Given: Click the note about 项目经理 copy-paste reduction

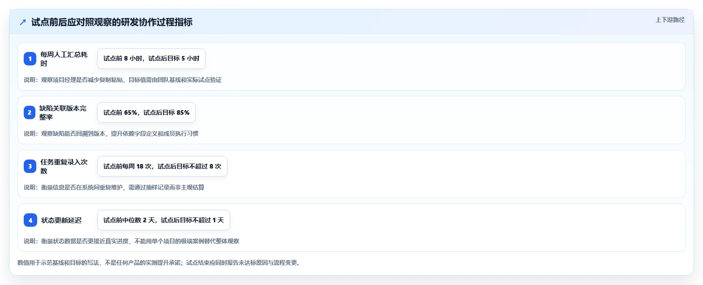Looking at the screenshot, I should 123,80.
